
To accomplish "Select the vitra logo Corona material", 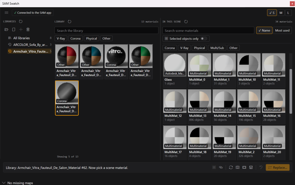I will click(116, 61).
